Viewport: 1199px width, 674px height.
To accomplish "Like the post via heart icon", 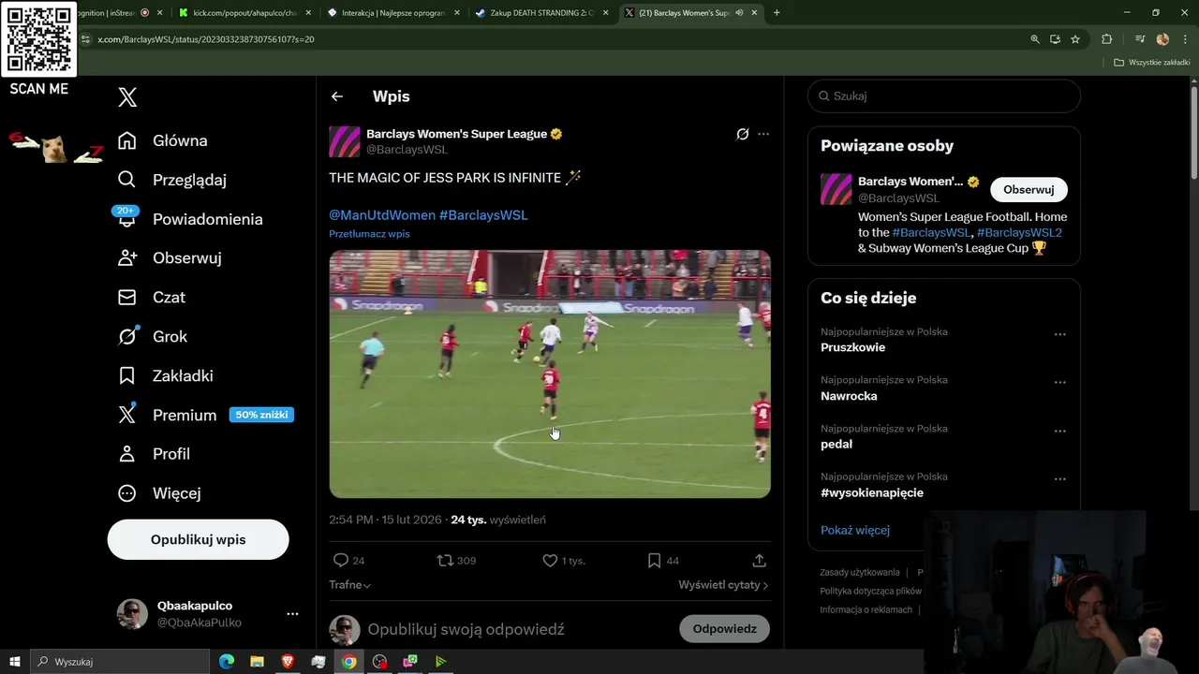I will (x=550, y=561).
